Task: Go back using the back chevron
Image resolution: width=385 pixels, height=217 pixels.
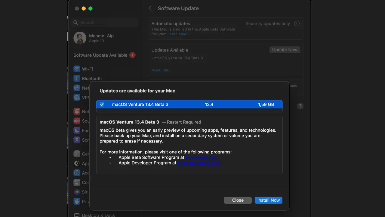Action: point(150,8)
